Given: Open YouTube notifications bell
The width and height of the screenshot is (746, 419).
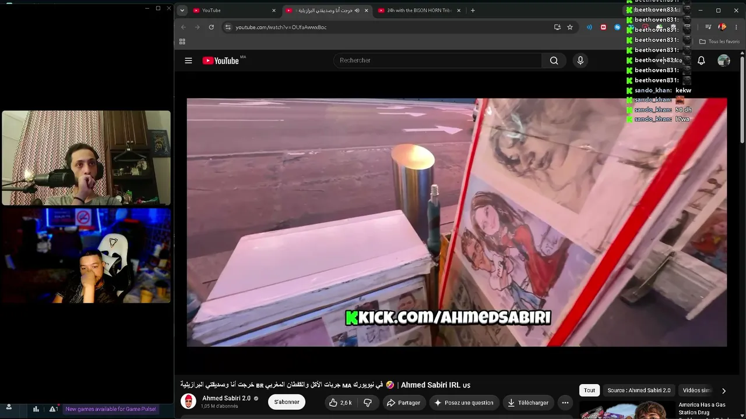Looking at the screenshot, I should pos(701,61).
